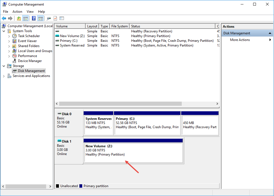The height and width of the screenshot is (196, 274).
Task: Open Help using the question mark icon
Action: click(x=34, y=18)
